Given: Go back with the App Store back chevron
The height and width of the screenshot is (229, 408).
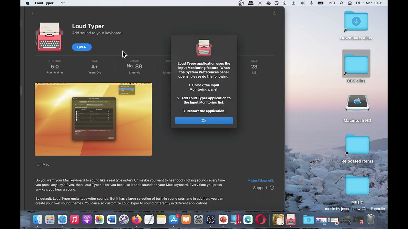Looking at the screenshot, I should [x=33, y=13].
